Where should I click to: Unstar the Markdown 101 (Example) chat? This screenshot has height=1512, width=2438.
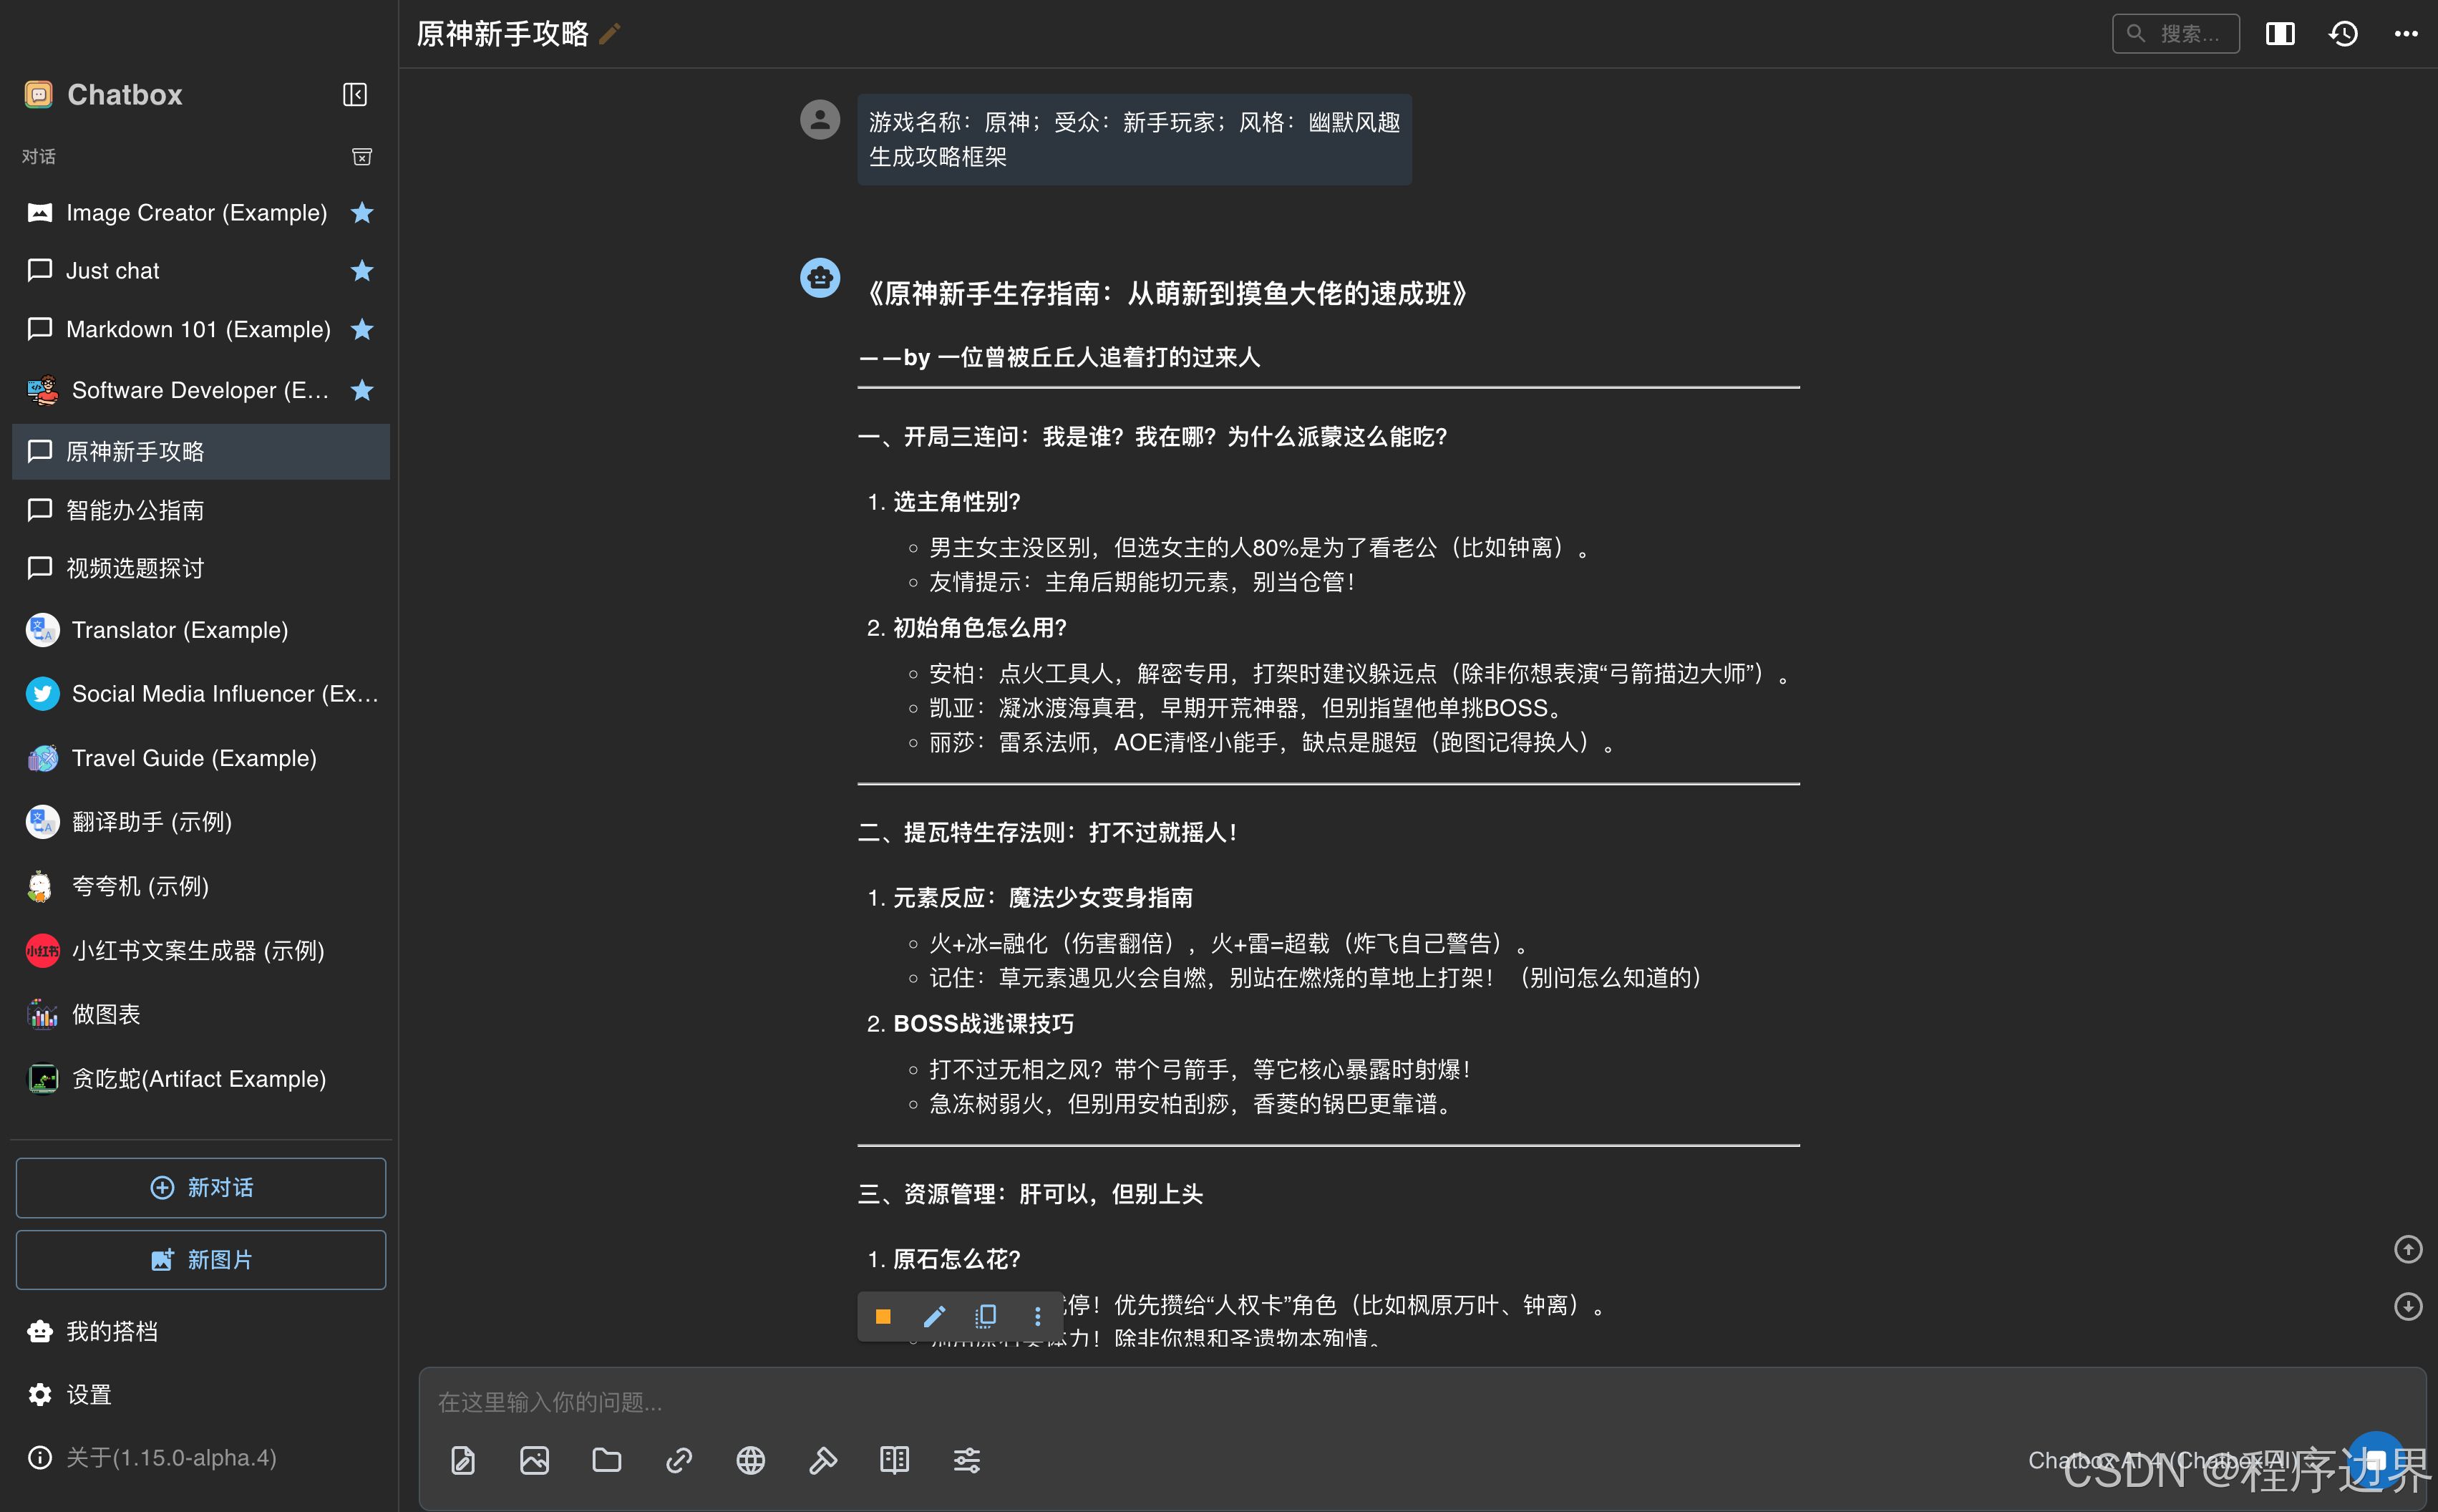(362, 330)
